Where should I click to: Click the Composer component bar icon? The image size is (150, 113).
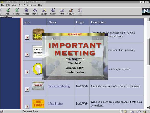coord(145,111)
